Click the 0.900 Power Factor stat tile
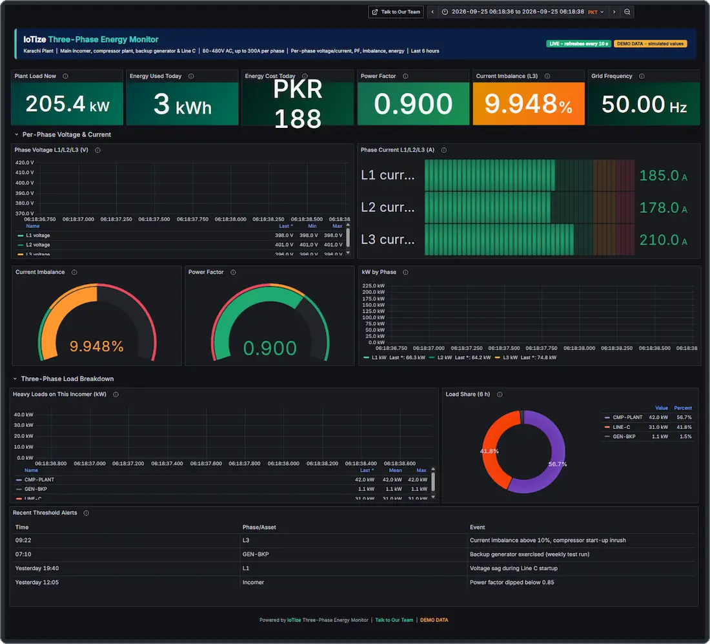Image resolution: width=710 pixels, height=644 pixels. (x=413, y=104)
